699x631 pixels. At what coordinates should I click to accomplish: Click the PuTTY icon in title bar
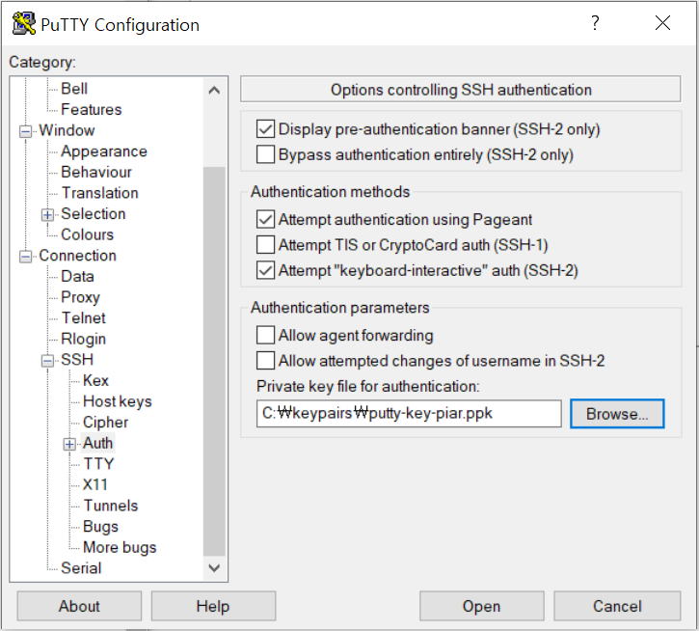click(x=24, y=24)
